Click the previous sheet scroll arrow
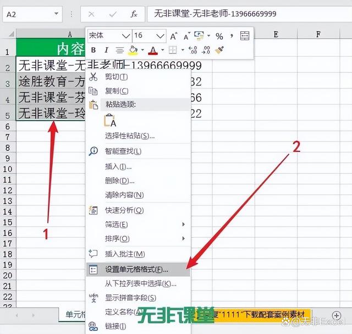 [x=16, y=315]
